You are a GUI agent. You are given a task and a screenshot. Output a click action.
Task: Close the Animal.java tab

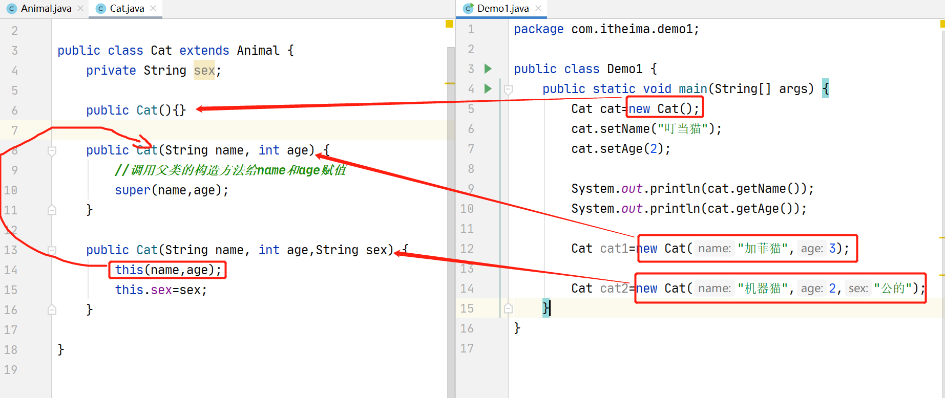(x=80, y=8)
